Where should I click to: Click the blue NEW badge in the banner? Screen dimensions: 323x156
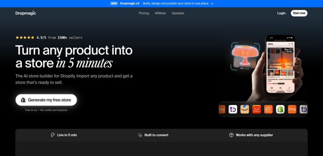114,3
